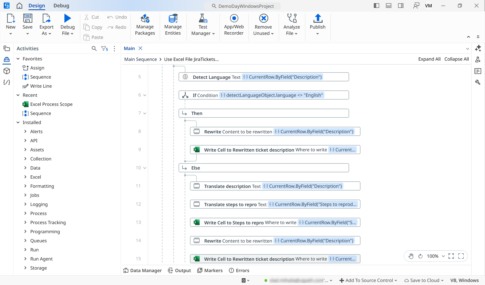485x285 pixels.
Task: Open the 100% zoom level dropdown
Action: 443,256
